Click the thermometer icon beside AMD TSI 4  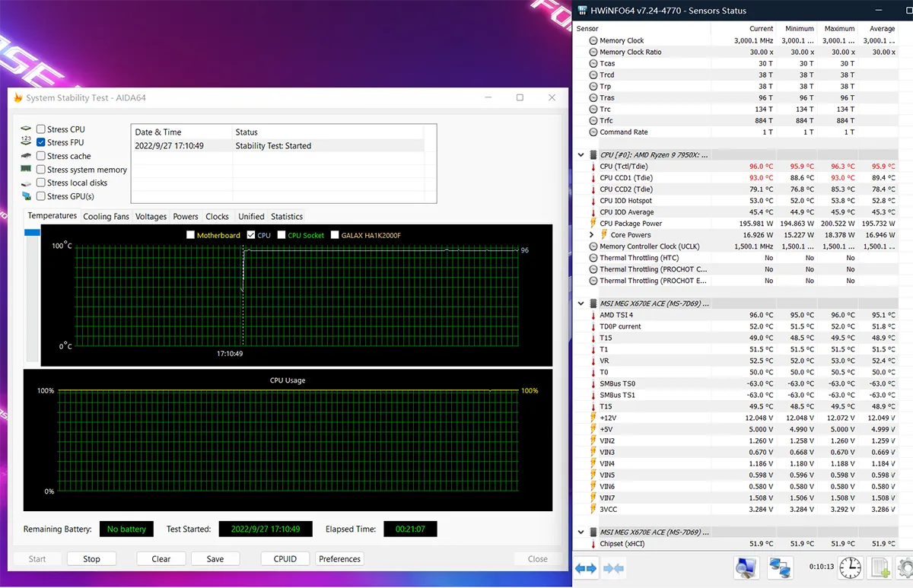[593, 315]
